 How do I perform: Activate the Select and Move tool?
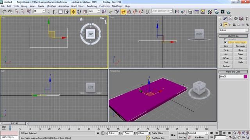point(73,12)
